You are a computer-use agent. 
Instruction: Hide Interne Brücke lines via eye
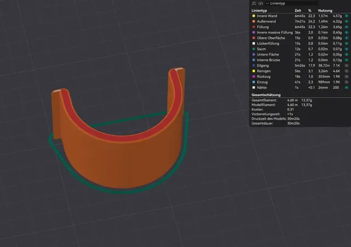coord(347,60)
